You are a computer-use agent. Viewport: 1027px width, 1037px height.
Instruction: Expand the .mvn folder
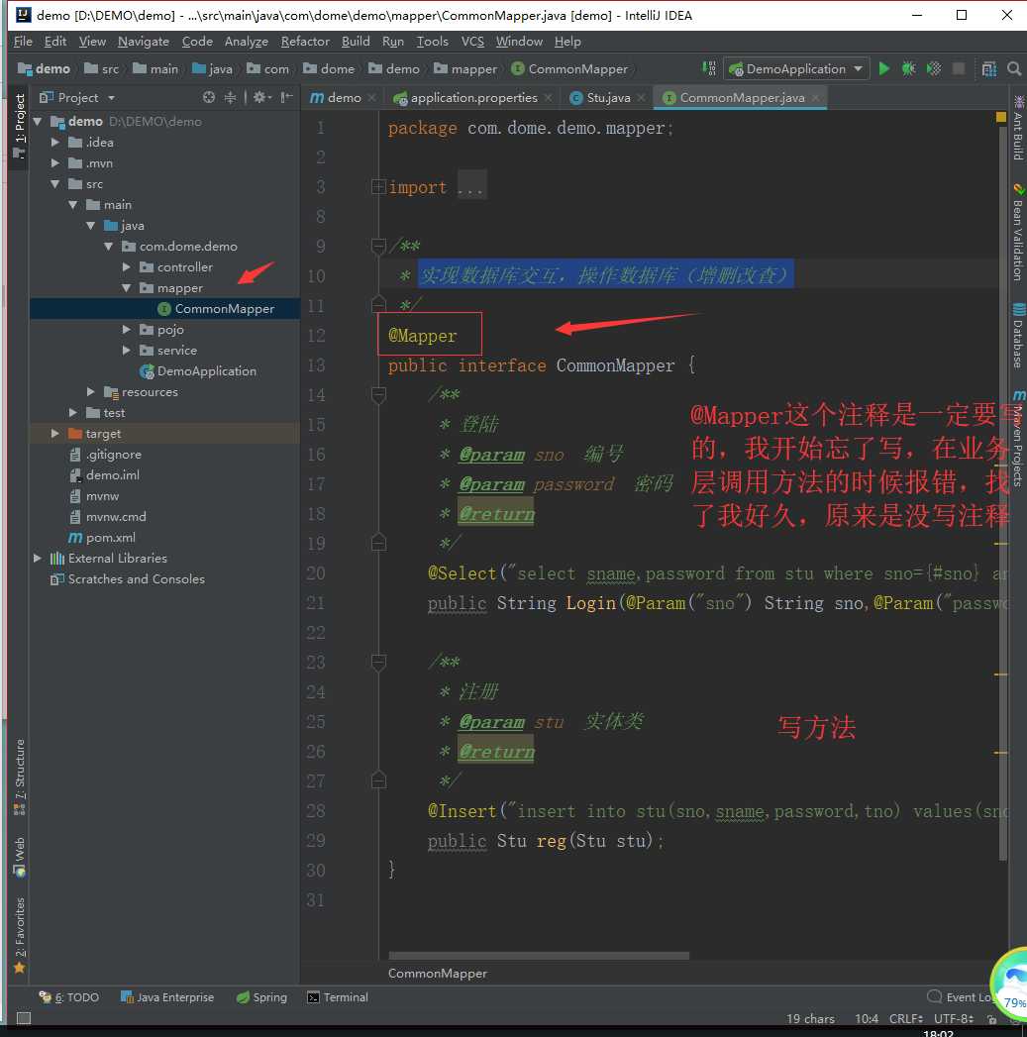pos(55,162)
